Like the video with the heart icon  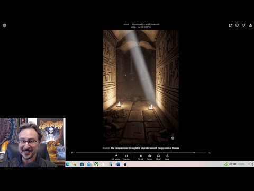point(237,25)
